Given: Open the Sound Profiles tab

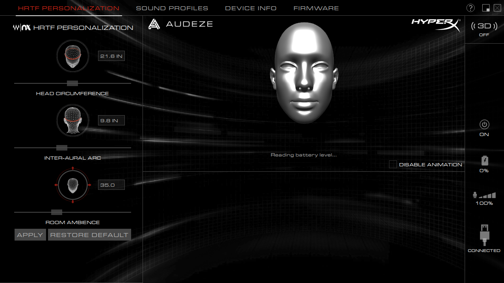Looking at the screenshot, I should click(172, 8).
